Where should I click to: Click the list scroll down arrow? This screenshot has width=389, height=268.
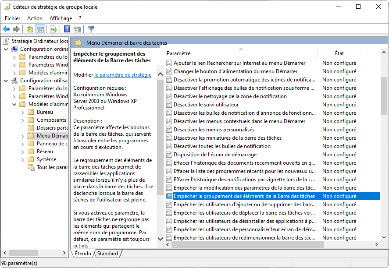(x=384, y=237)
